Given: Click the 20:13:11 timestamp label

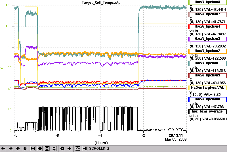Looking at the screenshot, I should point(176,136).
